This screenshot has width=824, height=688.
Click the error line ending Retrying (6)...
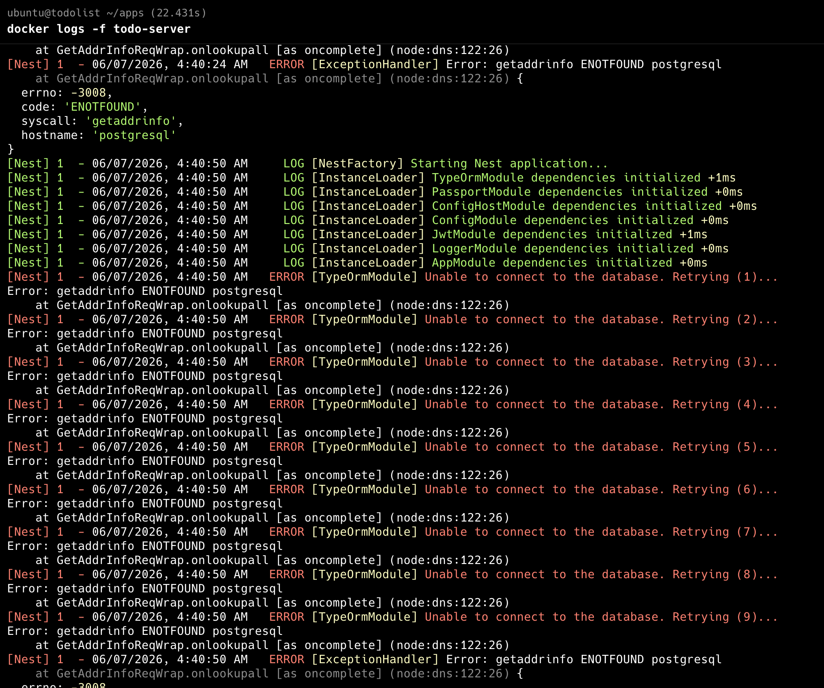point(393,489)
